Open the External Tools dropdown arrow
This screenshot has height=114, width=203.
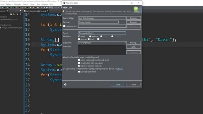pos(19,7)
